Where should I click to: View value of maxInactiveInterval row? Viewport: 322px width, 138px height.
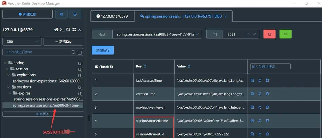(x=252, y=107)
